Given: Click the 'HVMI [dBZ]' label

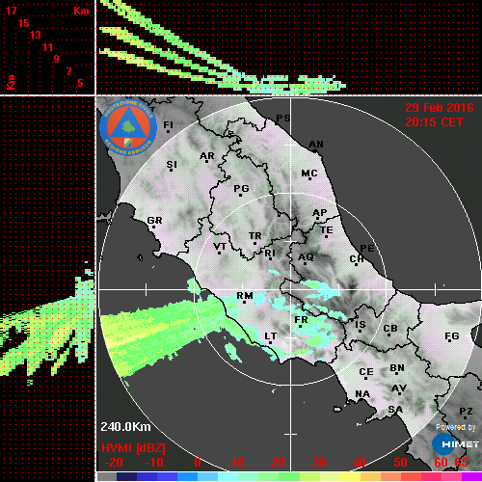Looking at the screenshot, I should tap(133, 448).
